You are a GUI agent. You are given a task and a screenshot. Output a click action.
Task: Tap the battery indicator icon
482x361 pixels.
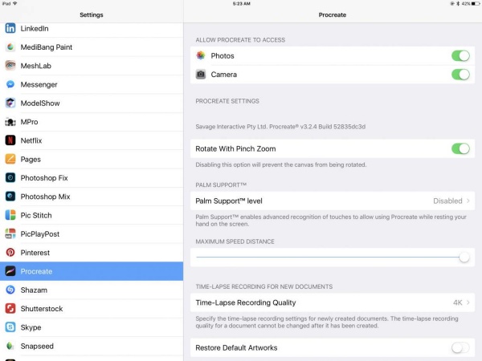pyautogui.click(x=476, y=4)
